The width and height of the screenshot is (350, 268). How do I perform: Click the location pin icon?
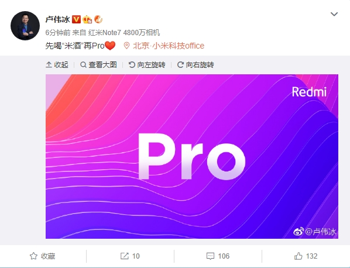[126, 46]
